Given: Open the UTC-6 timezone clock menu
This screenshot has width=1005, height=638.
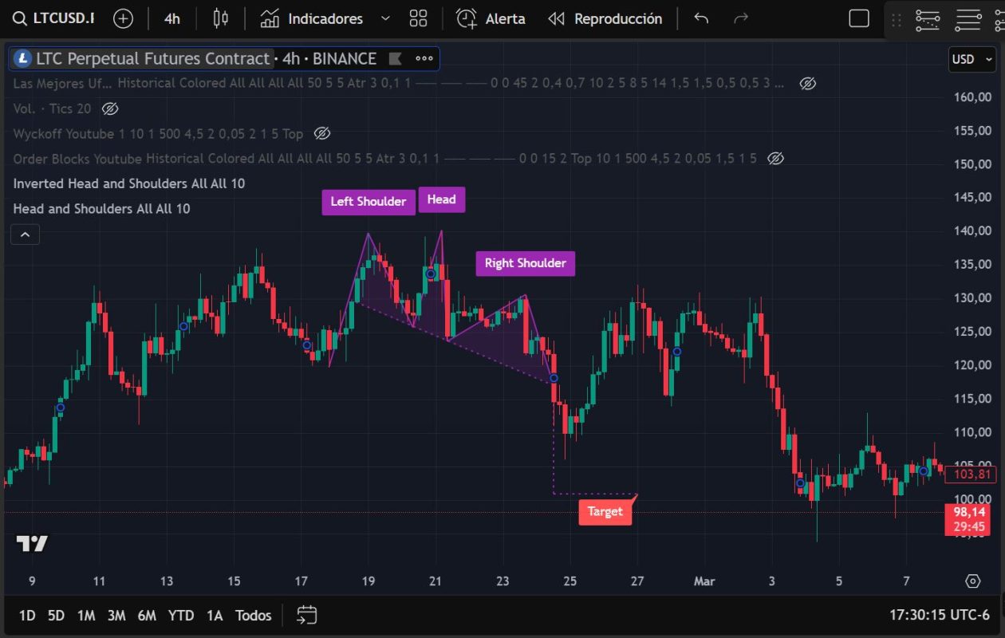Looking at the screenshot, I should pos(939,615).
